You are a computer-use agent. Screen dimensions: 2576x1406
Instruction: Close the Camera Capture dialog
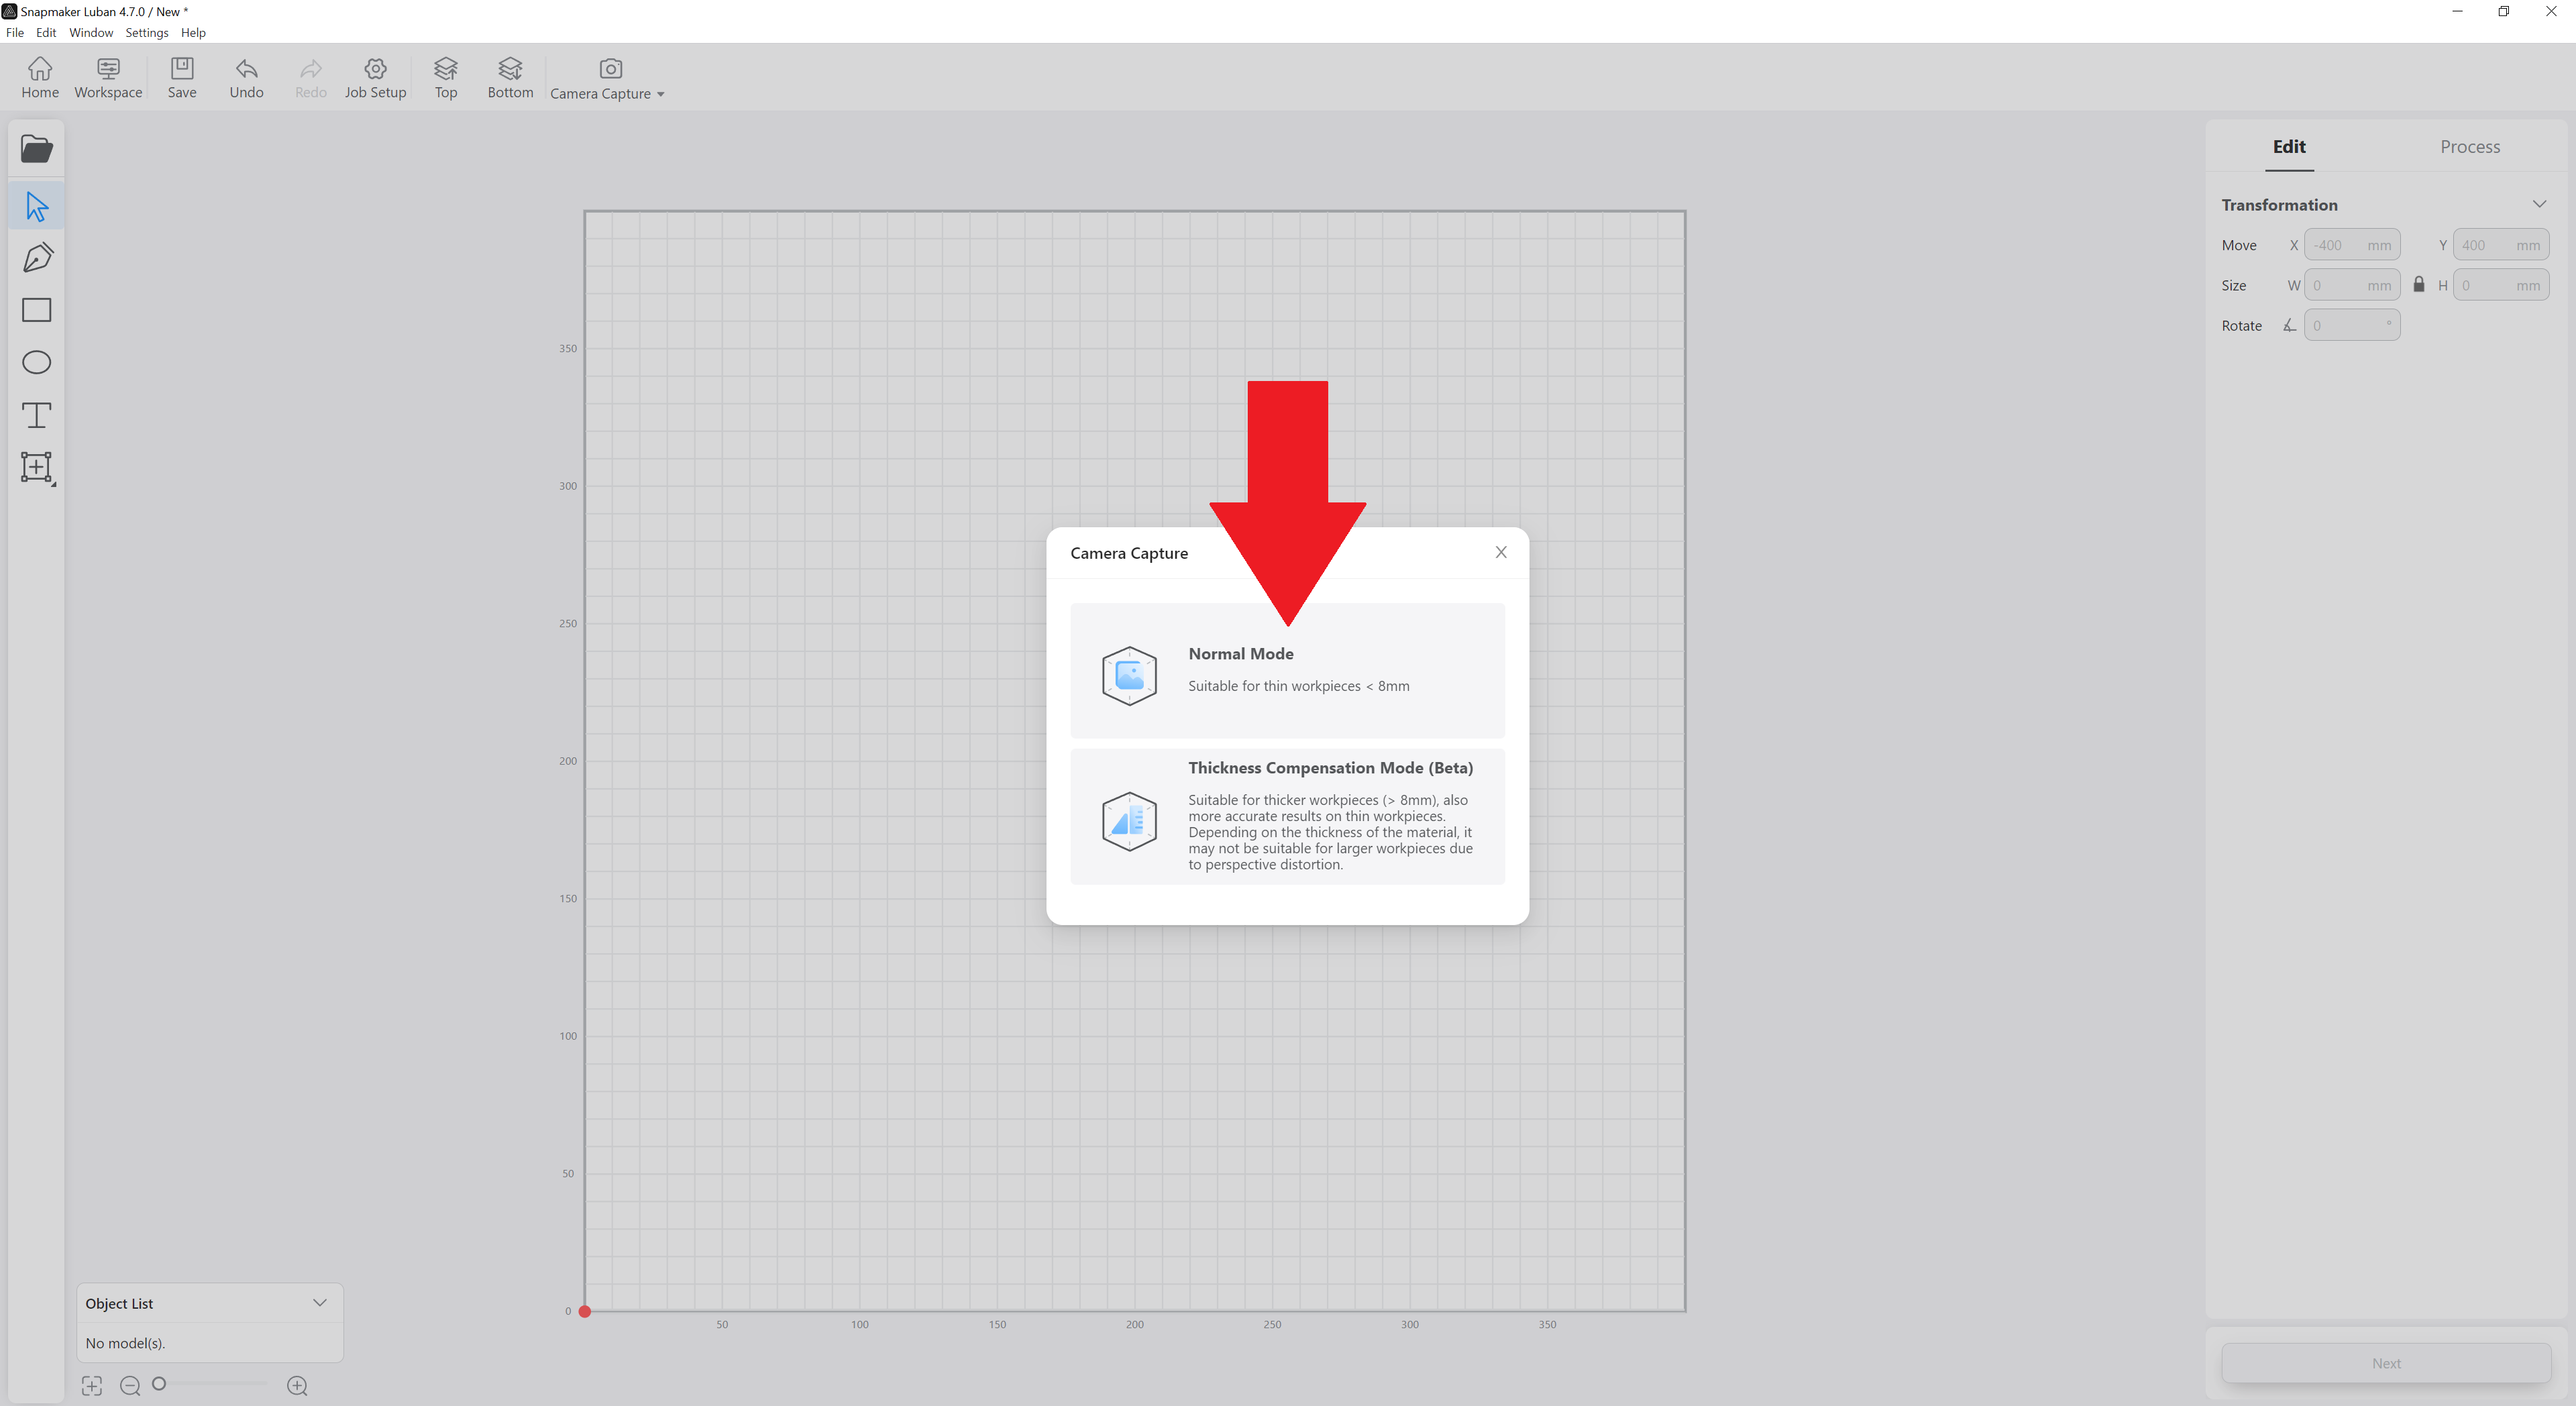(1501, 552)
